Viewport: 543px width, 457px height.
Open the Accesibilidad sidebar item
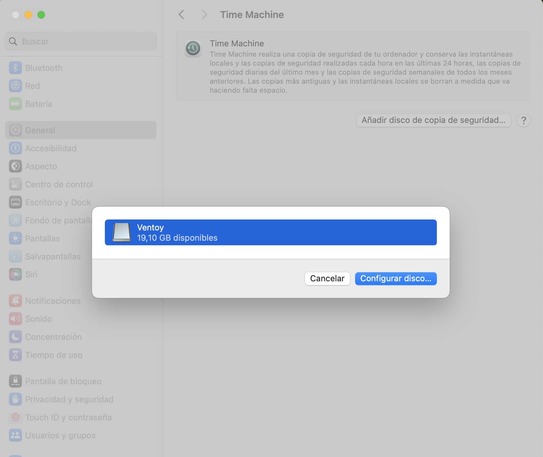(81, 148)
